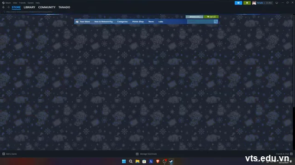Open the View menu
Image resolution: width=295 pixels, height=165 pixels.
pos(15,3)
